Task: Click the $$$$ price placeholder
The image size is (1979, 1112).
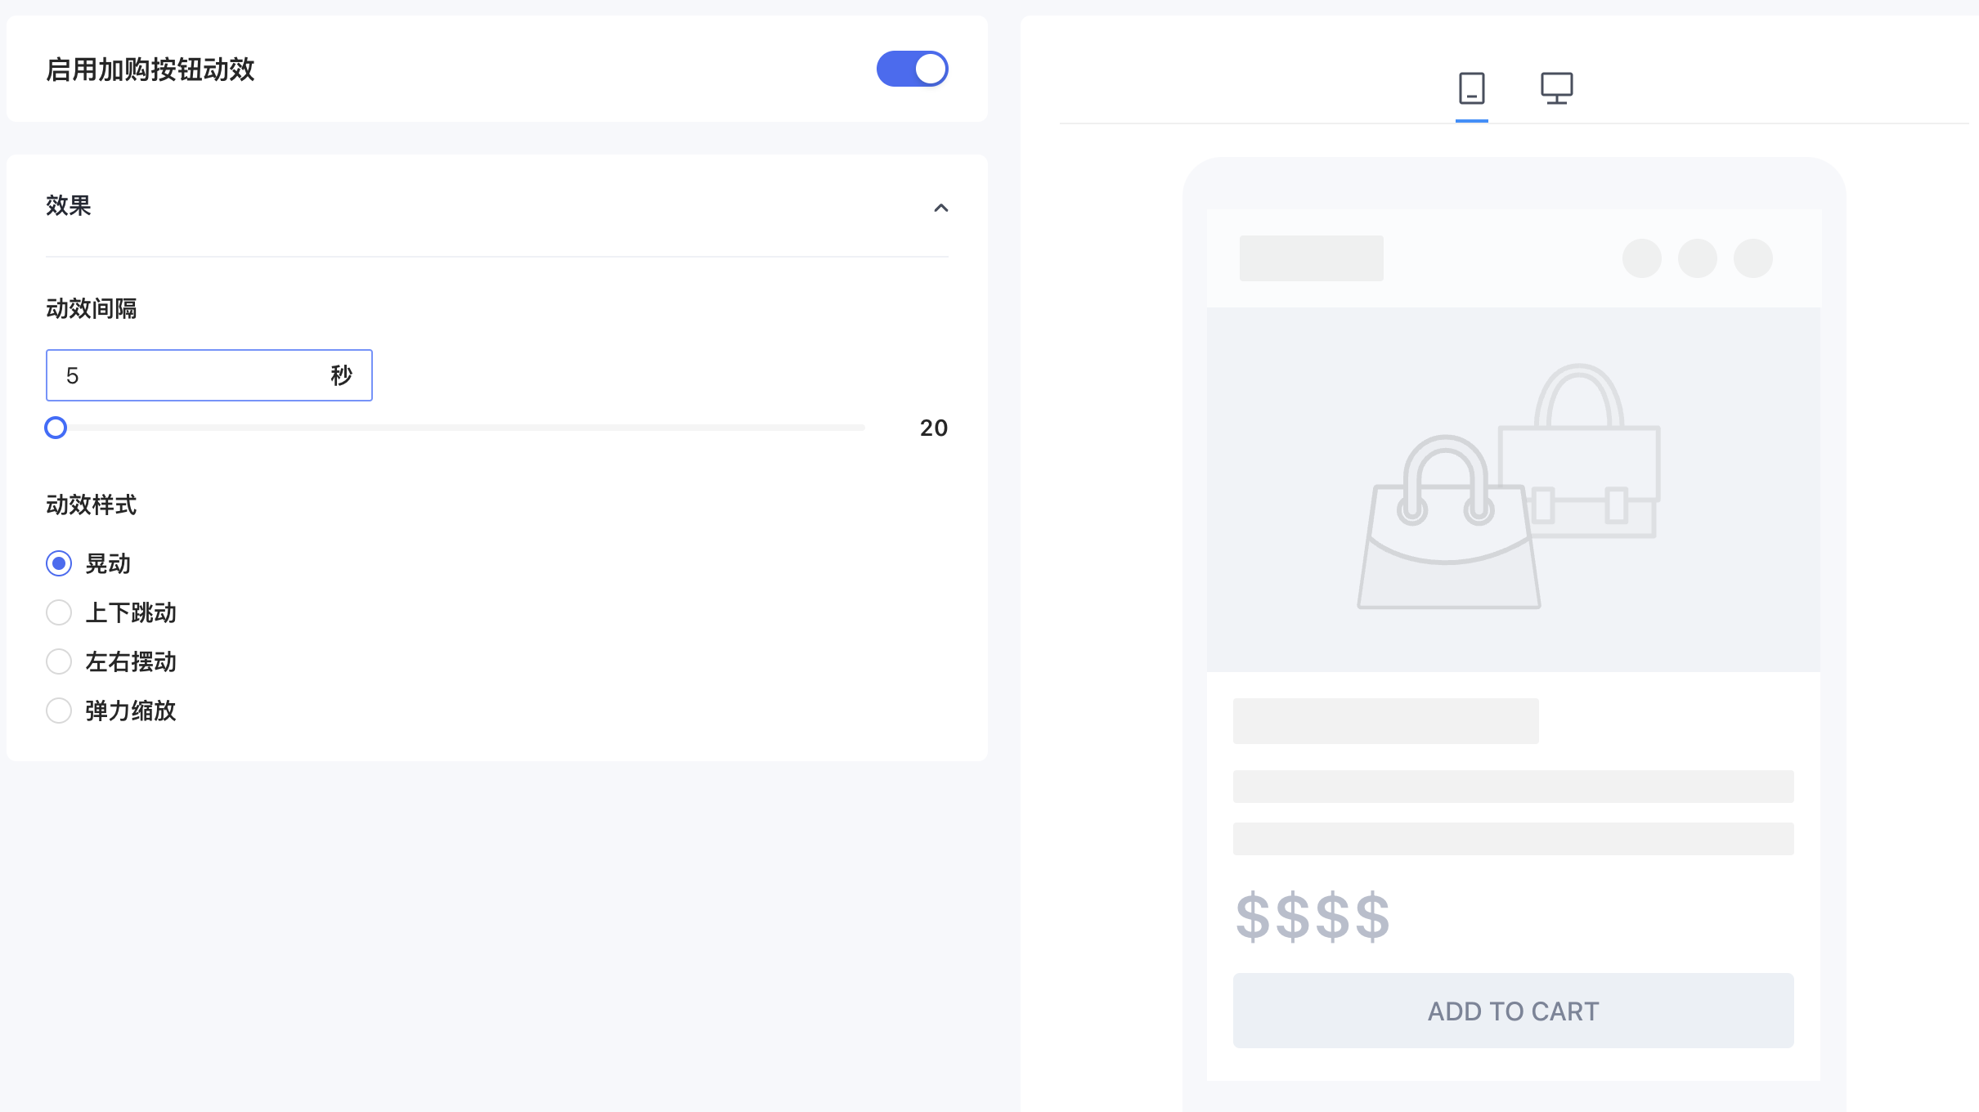Action: pos(1312,917)
